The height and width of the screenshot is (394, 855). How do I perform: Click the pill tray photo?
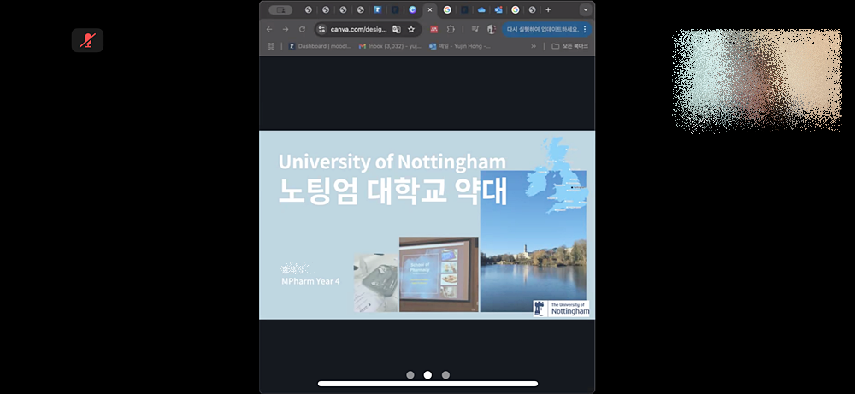click(x=375, y=282)
